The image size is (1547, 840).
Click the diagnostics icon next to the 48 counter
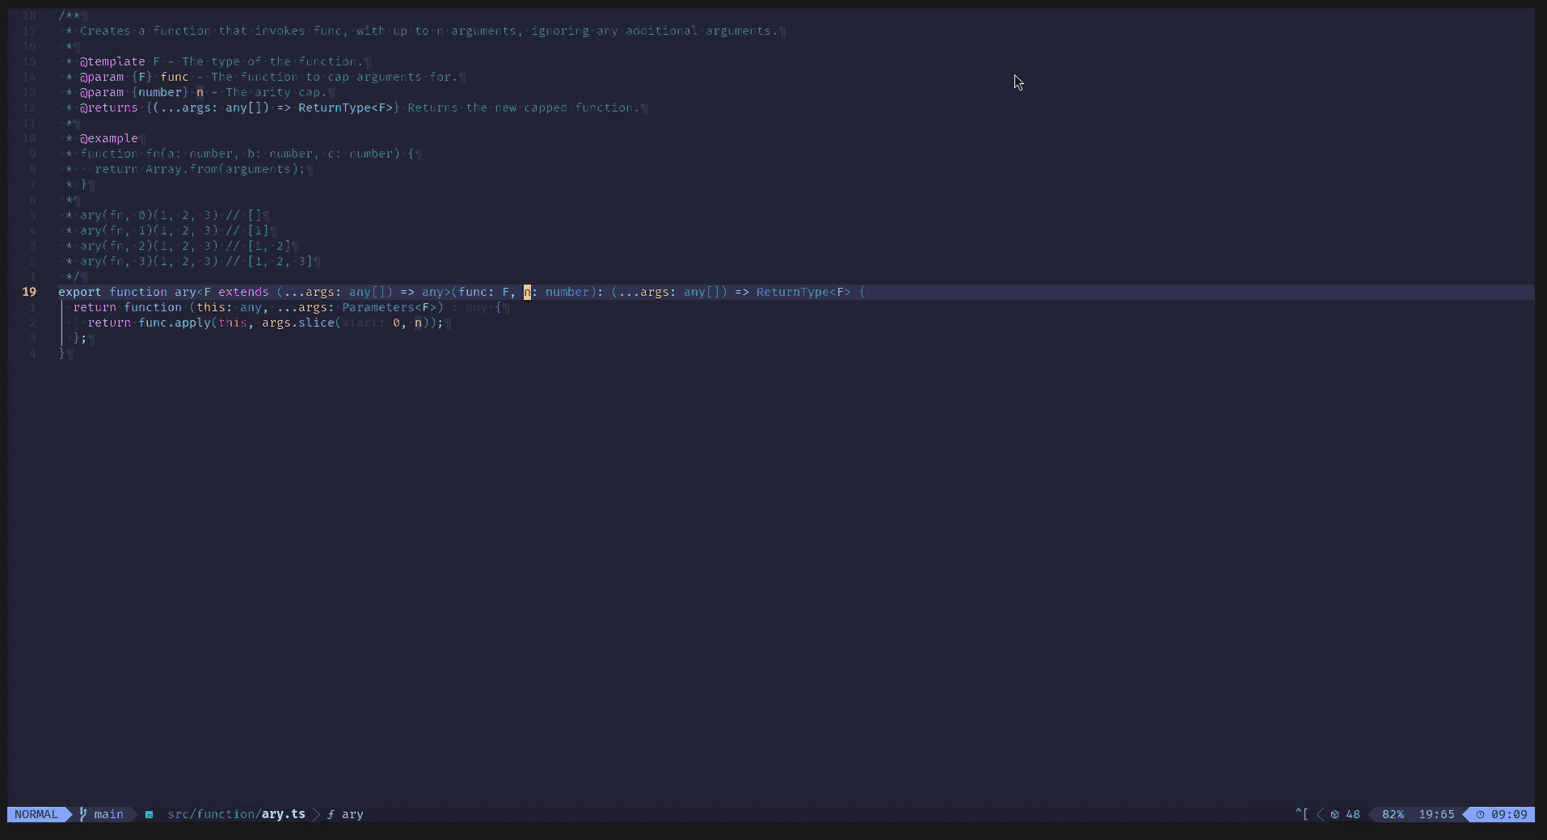point(1334,814)
